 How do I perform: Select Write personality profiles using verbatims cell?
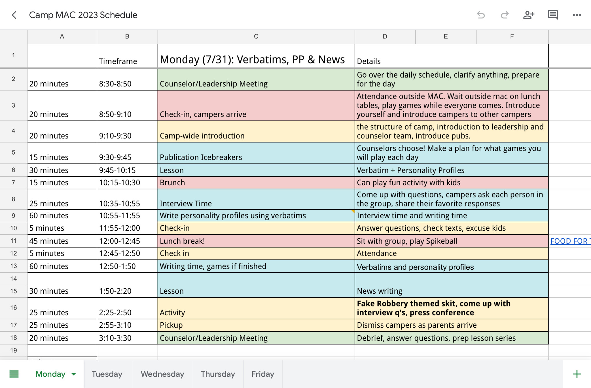pyautogui.click(x=256, y=216)
